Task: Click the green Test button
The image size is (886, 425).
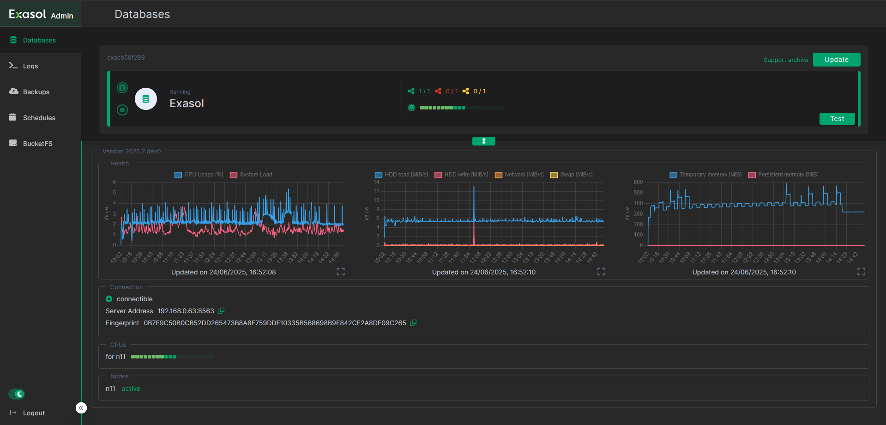Action: 837,119
